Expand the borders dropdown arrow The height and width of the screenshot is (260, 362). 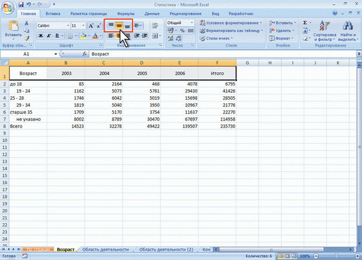click(76, 36)
